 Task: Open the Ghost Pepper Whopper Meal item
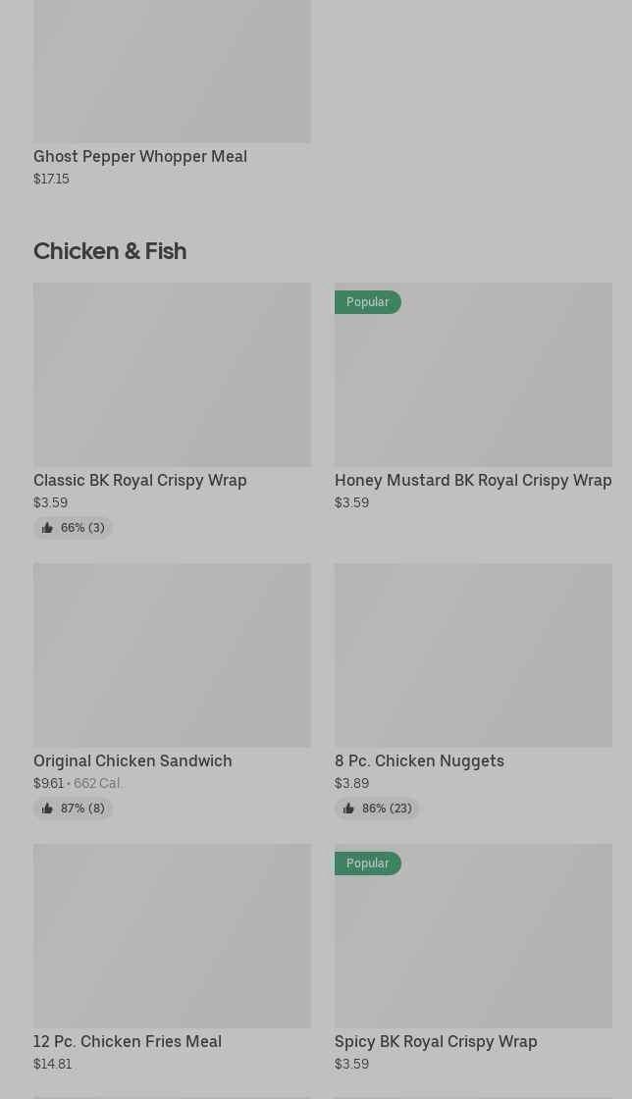tap(140, 156)
